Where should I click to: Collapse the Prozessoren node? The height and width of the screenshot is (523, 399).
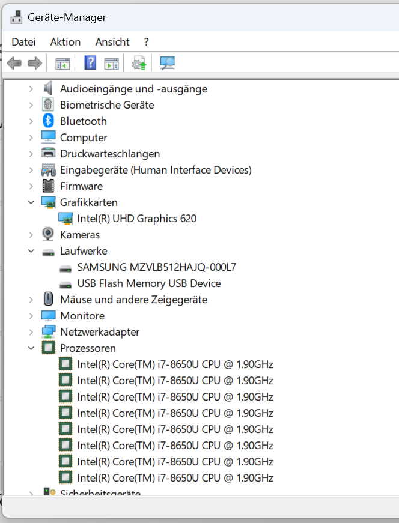[x=31, y=348]
